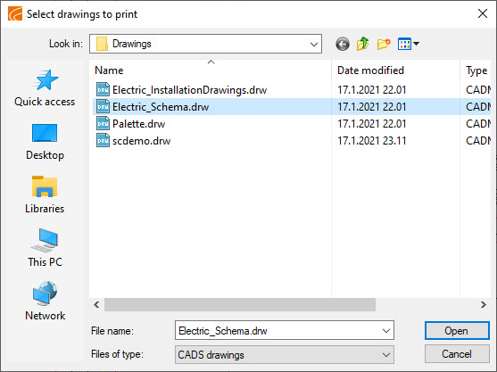Cancel the drawing selection dialog
Viewport: 497px width, 372px height.
pos(457,354)
